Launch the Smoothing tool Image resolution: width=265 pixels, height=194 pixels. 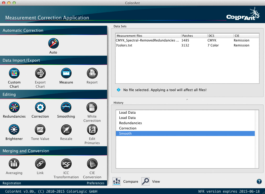pyautogui.click(x=66, y=107)
